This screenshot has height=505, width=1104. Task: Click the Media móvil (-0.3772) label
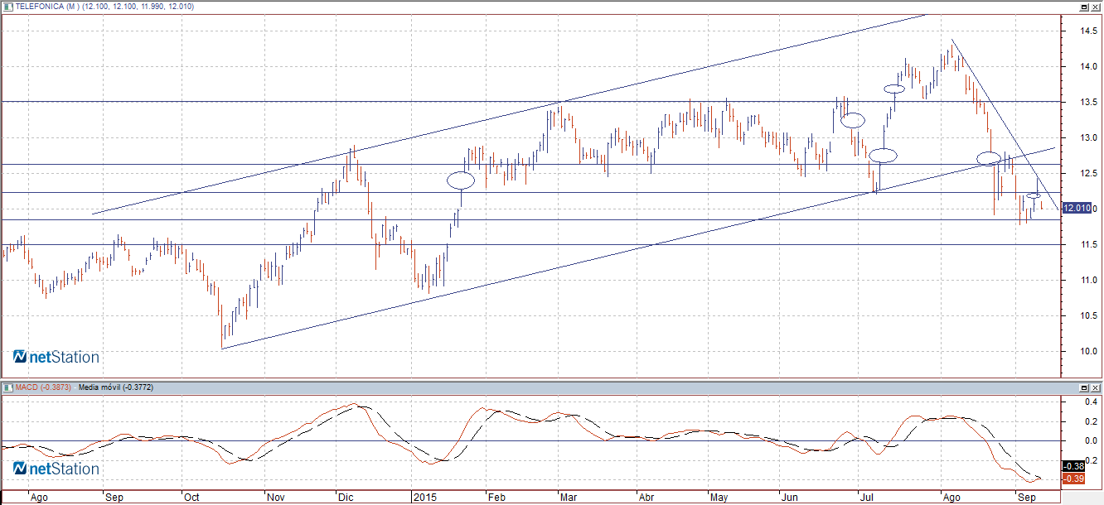click(x=114, y=387)
